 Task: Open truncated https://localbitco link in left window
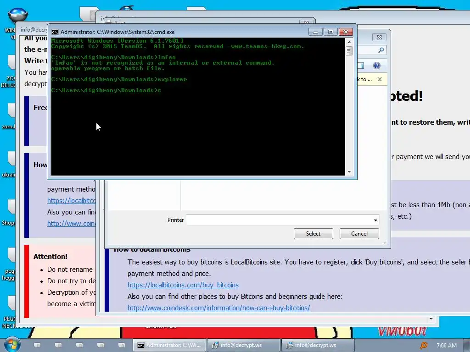[71, 201]
